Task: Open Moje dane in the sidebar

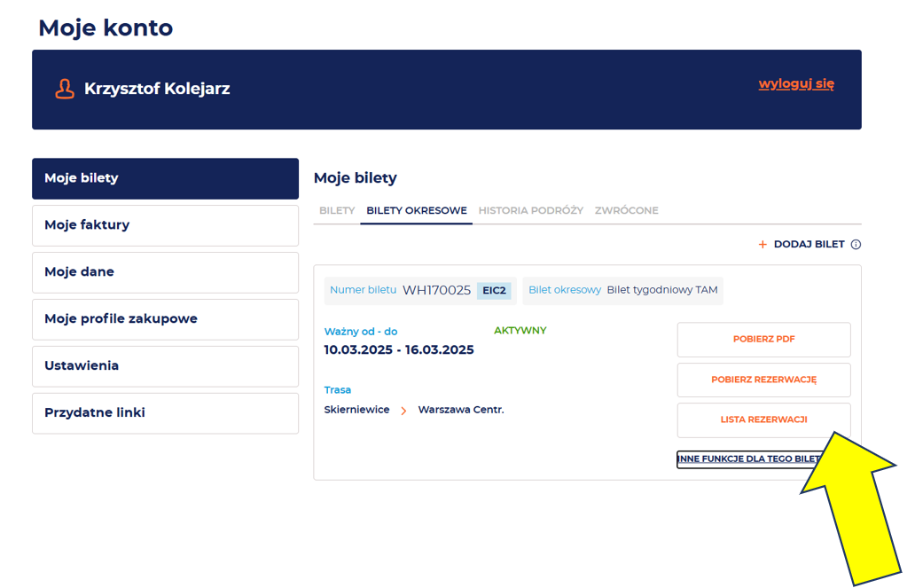Action: [x=165, y=272]
